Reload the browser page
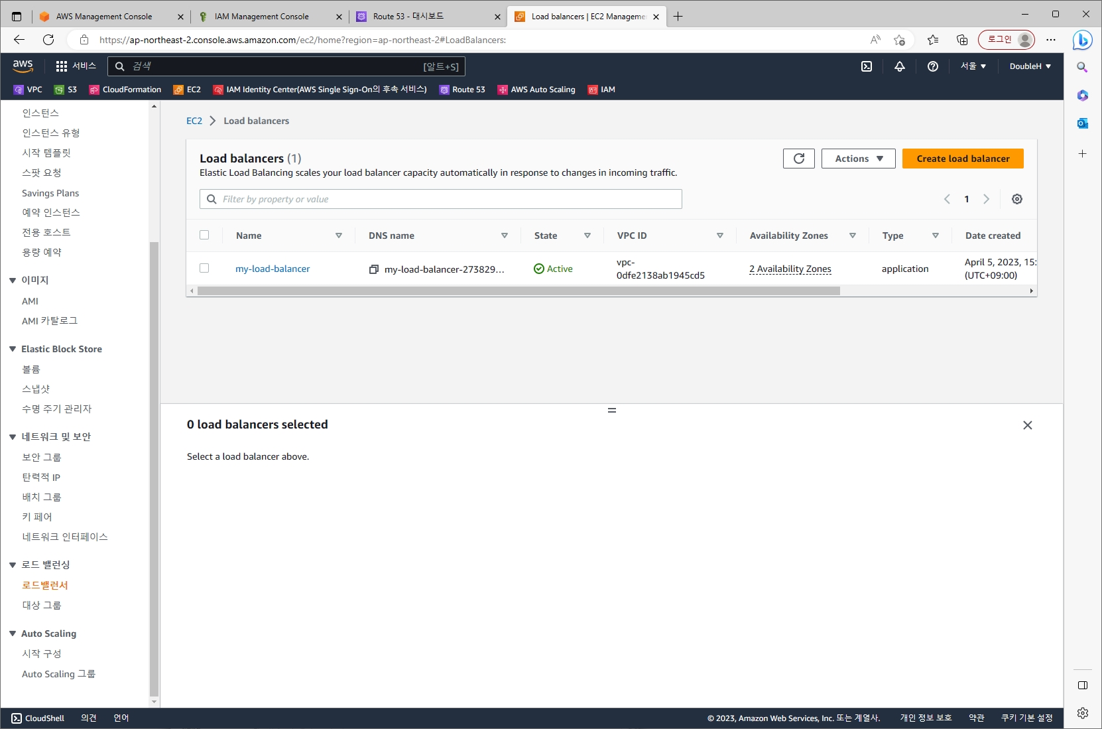The width and height of the screenshot is (1102, 729). (48, 40)
